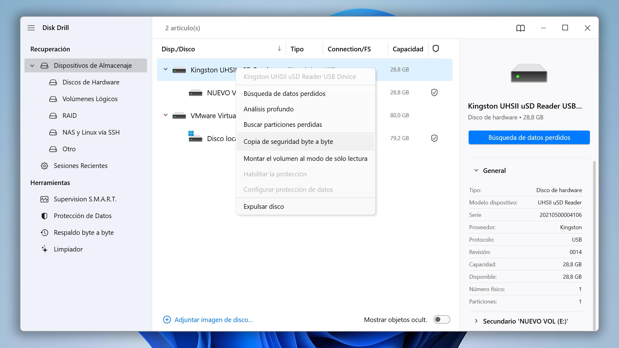Click the Kingston disk icon in the list
This screenshot has width=619, height=348.
[179, 70]
